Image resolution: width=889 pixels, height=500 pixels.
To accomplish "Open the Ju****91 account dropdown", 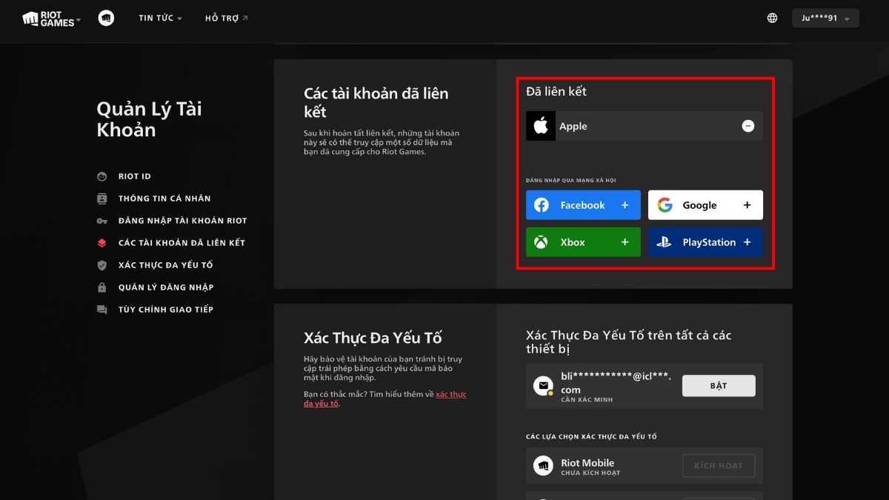I will pos(825,18).
